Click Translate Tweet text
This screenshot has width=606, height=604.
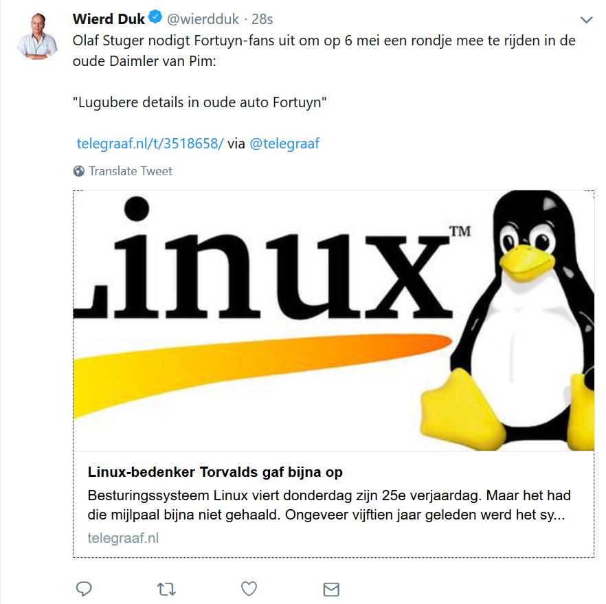click(131, 171)
